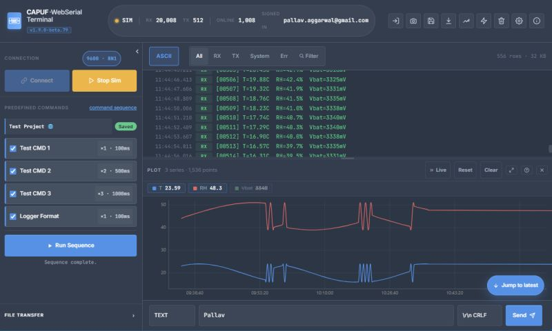The image size is (552, 331).
Task: Click the version v1.9.0-beta.79 badge
Action: coord(49,30)
